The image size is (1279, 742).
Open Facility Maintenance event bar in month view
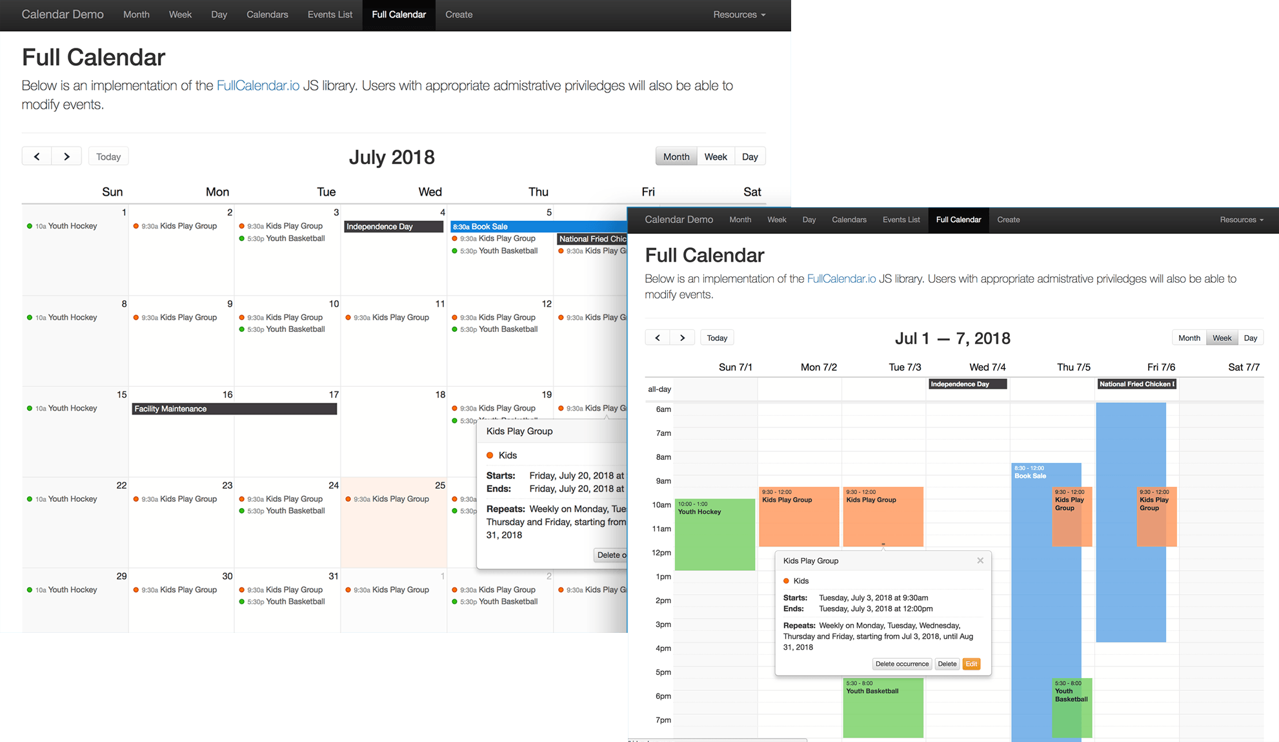234,409
